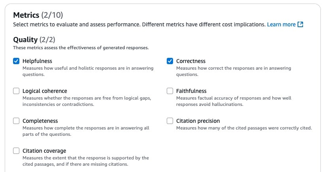Tick the Faithfulness checkbox

click(170, 91)
